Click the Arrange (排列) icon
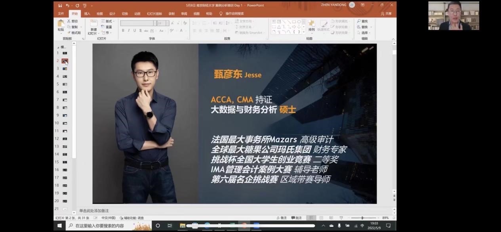Image resolution: width=501 pixels, height=232 pixels. [312, 24]
